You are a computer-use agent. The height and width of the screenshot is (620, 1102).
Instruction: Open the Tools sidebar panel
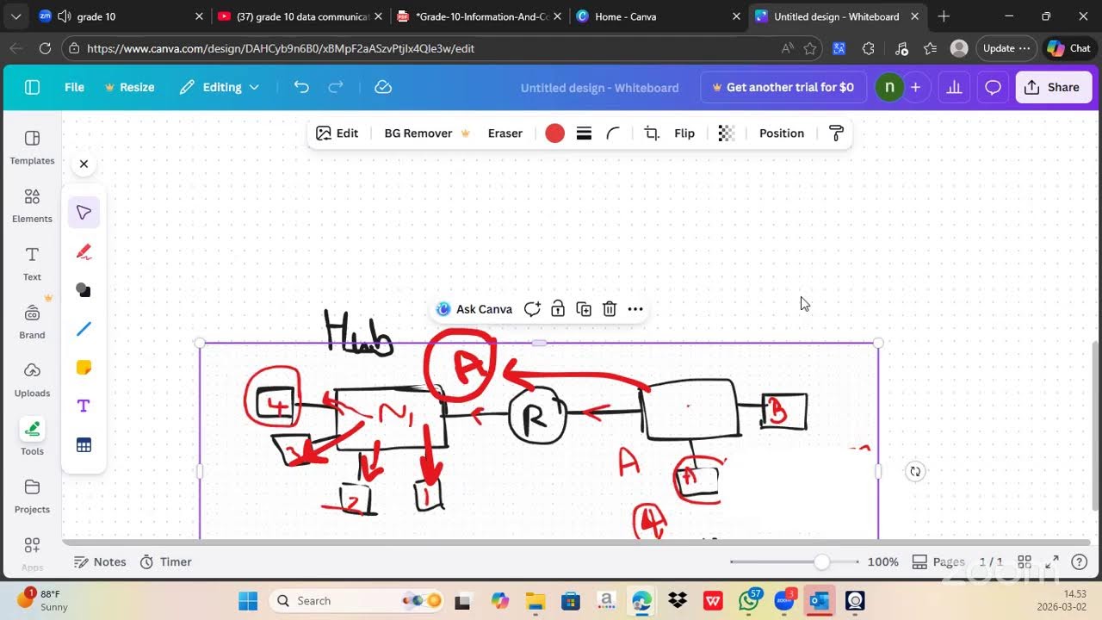tap(32, 437)
